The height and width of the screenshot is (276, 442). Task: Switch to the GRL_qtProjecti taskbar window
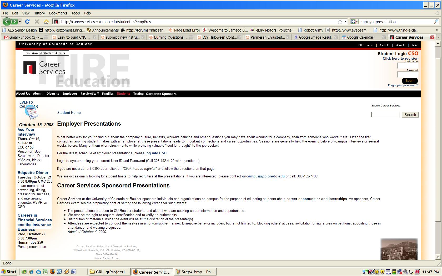pos(110,272)
